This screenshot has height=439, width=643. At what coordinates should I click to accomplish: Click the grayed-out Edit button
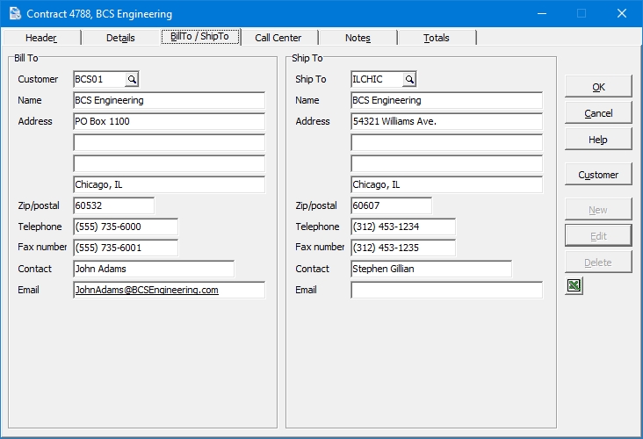click(x=598, y=236)
